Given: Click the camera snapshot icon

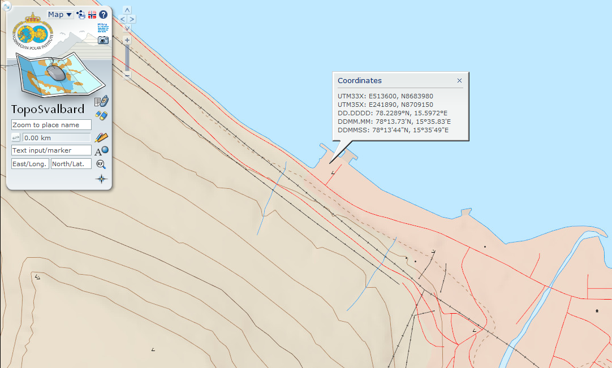Looking at the screenshot, I should pyautogui.click(x=103, y=40).
